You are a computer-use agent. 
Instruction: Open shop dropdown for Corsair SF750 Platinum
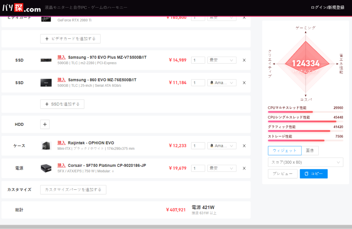pyautogui.click(x=222, y=168)
